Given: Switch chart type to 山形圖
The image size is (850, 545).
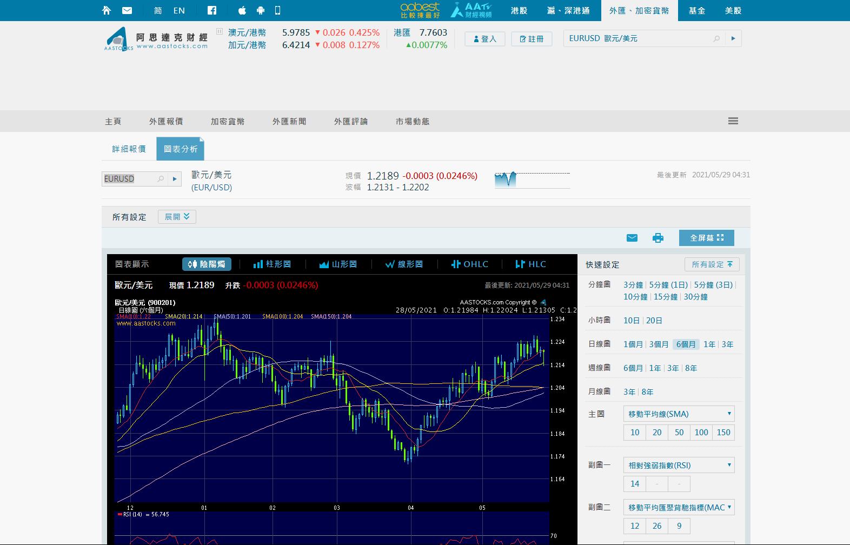Looking at the screenshot, I should coord(338,264).
